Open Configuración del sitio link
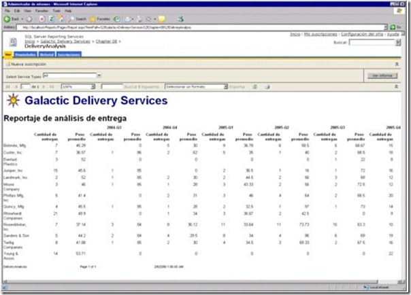The width and height of the screenshot is (411, 295). [x=362, y=34]
